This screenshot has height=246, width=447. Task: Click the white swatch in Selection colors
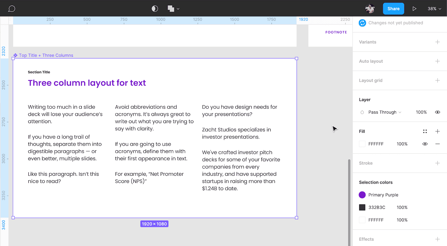tap(362, 220)
